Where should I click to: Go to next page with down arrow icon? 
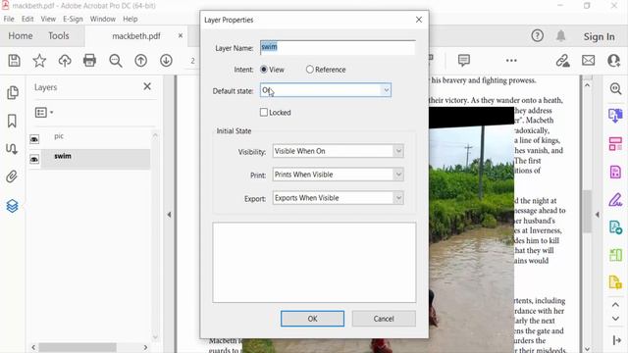(x=166, y=61)
